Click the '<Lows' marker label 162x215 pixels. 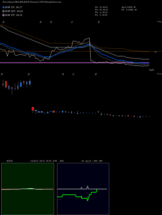point(159,74)
